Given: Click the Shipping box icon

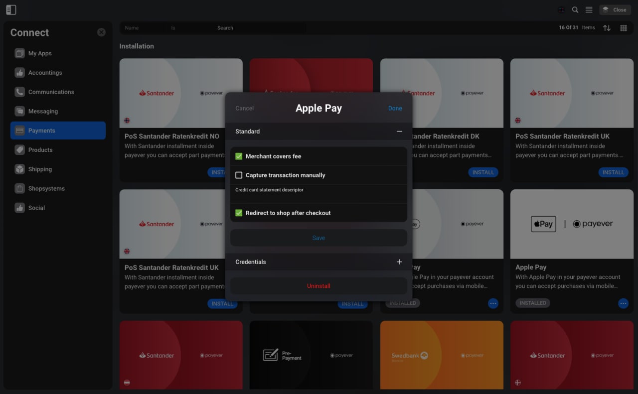Looking at the screenshot, I should (x=19, y=169).
